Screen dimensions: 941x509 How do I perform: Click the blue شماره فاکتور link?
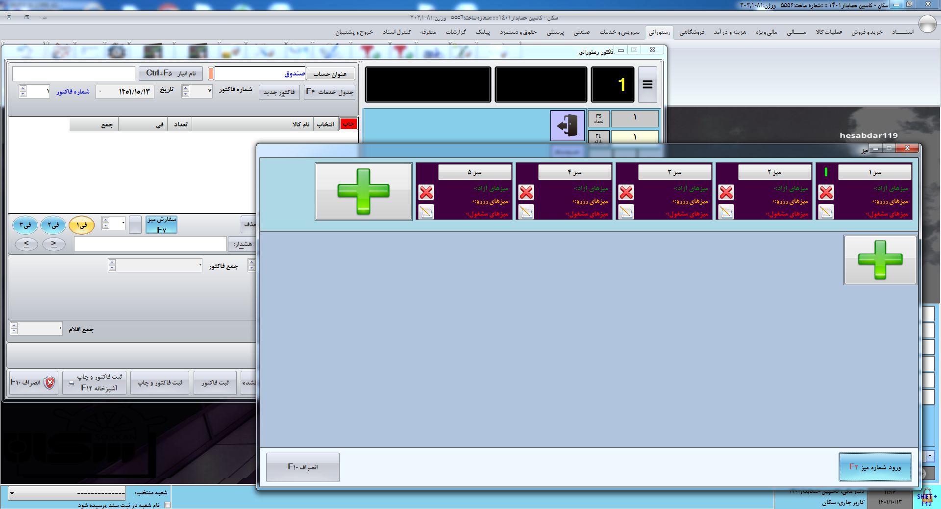[73, 92]
